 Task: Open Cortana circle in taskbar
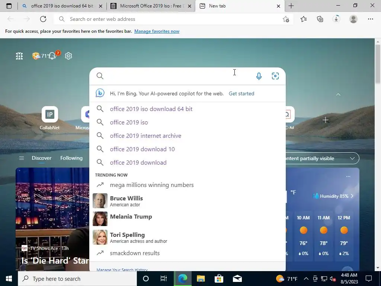146,279
